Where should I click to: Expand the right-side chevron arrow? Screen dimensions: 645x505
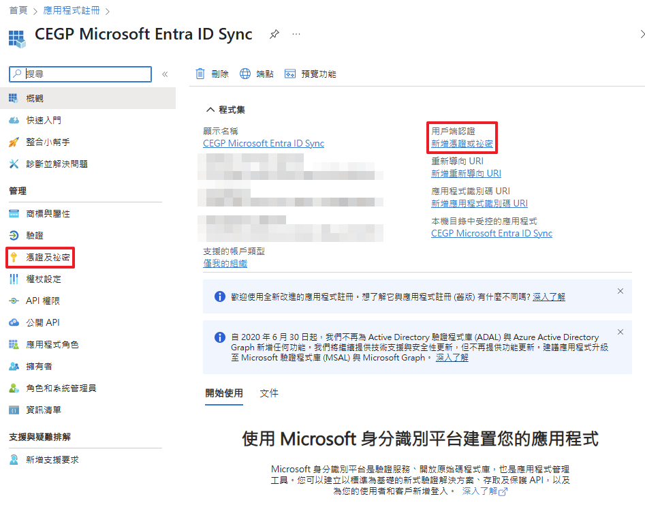(x=641, y=34)
